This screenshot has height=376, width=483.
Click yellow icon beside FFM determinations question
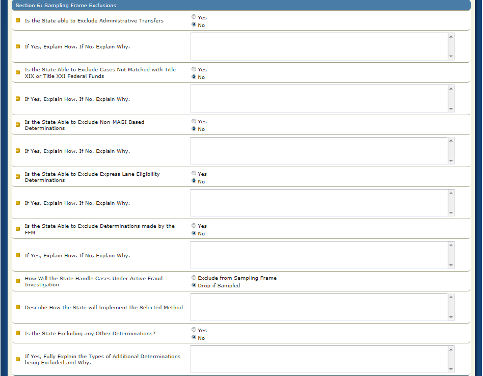point(18,229)
